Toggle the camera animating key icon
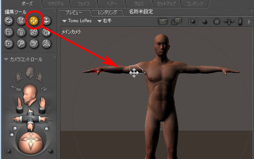Image resolution: width=254 pixels, height=159 pixels. pos(16,88)
